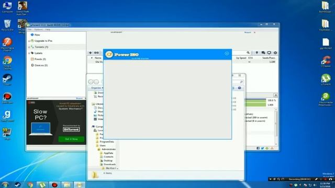Select Upgrade to Pro in the sidebar
335x188 pixels.
tap(43, 41)
